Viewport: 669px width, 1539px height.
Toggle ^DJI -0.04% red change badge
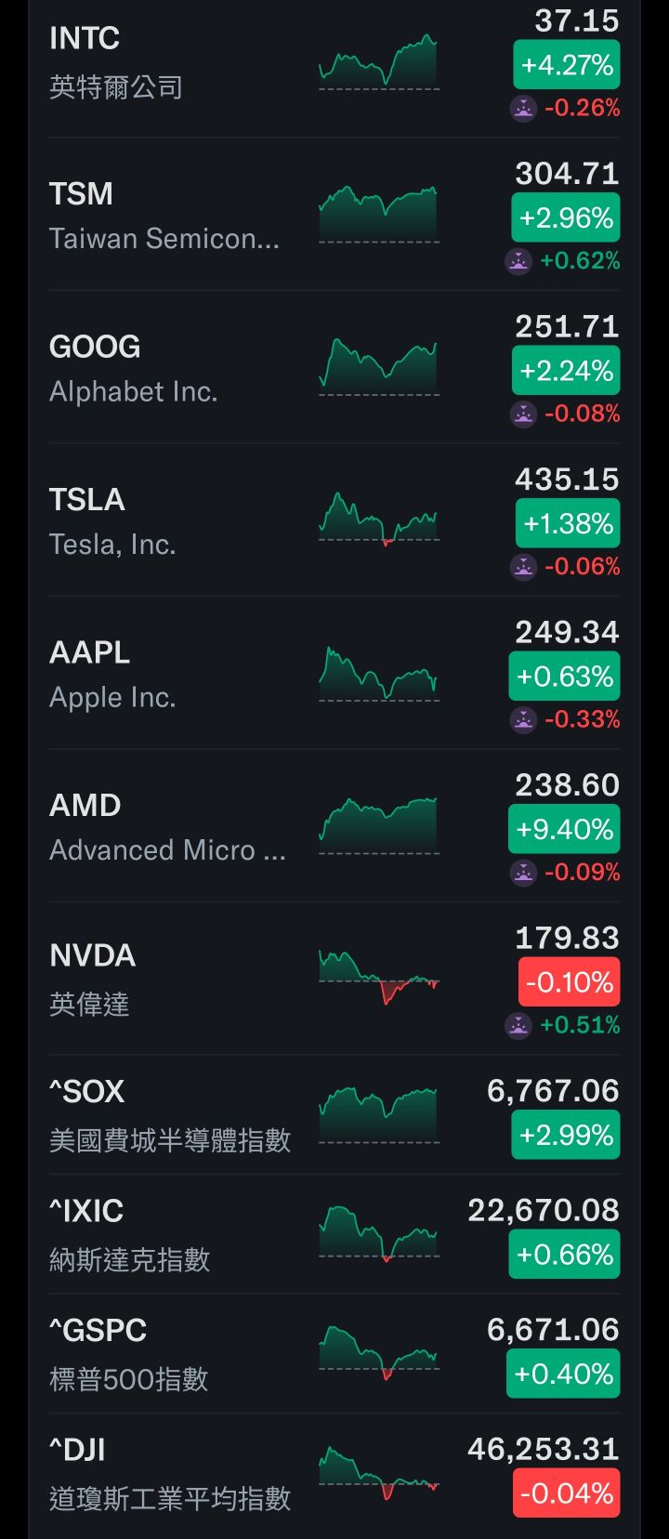(x=566, y=1493)
